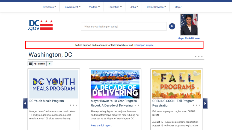Expand the Visitors dropdown menu
Viewport: 232px width, 130px height.
(94, 7)
